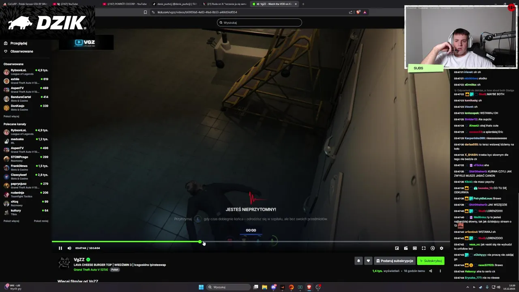The image size is (519, 292).
Task: Open kultury recommended channel
Action: 26,213
